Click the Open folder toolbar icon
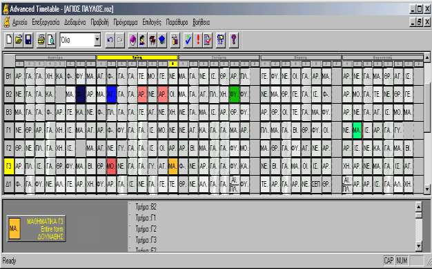This screenshot has height=269, width=432. (19, 40)
